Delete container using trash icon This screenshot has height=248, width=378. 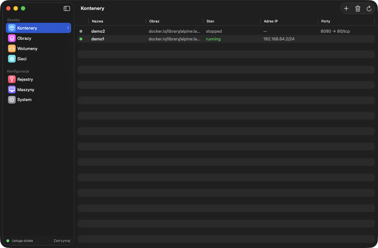(358, 8)
